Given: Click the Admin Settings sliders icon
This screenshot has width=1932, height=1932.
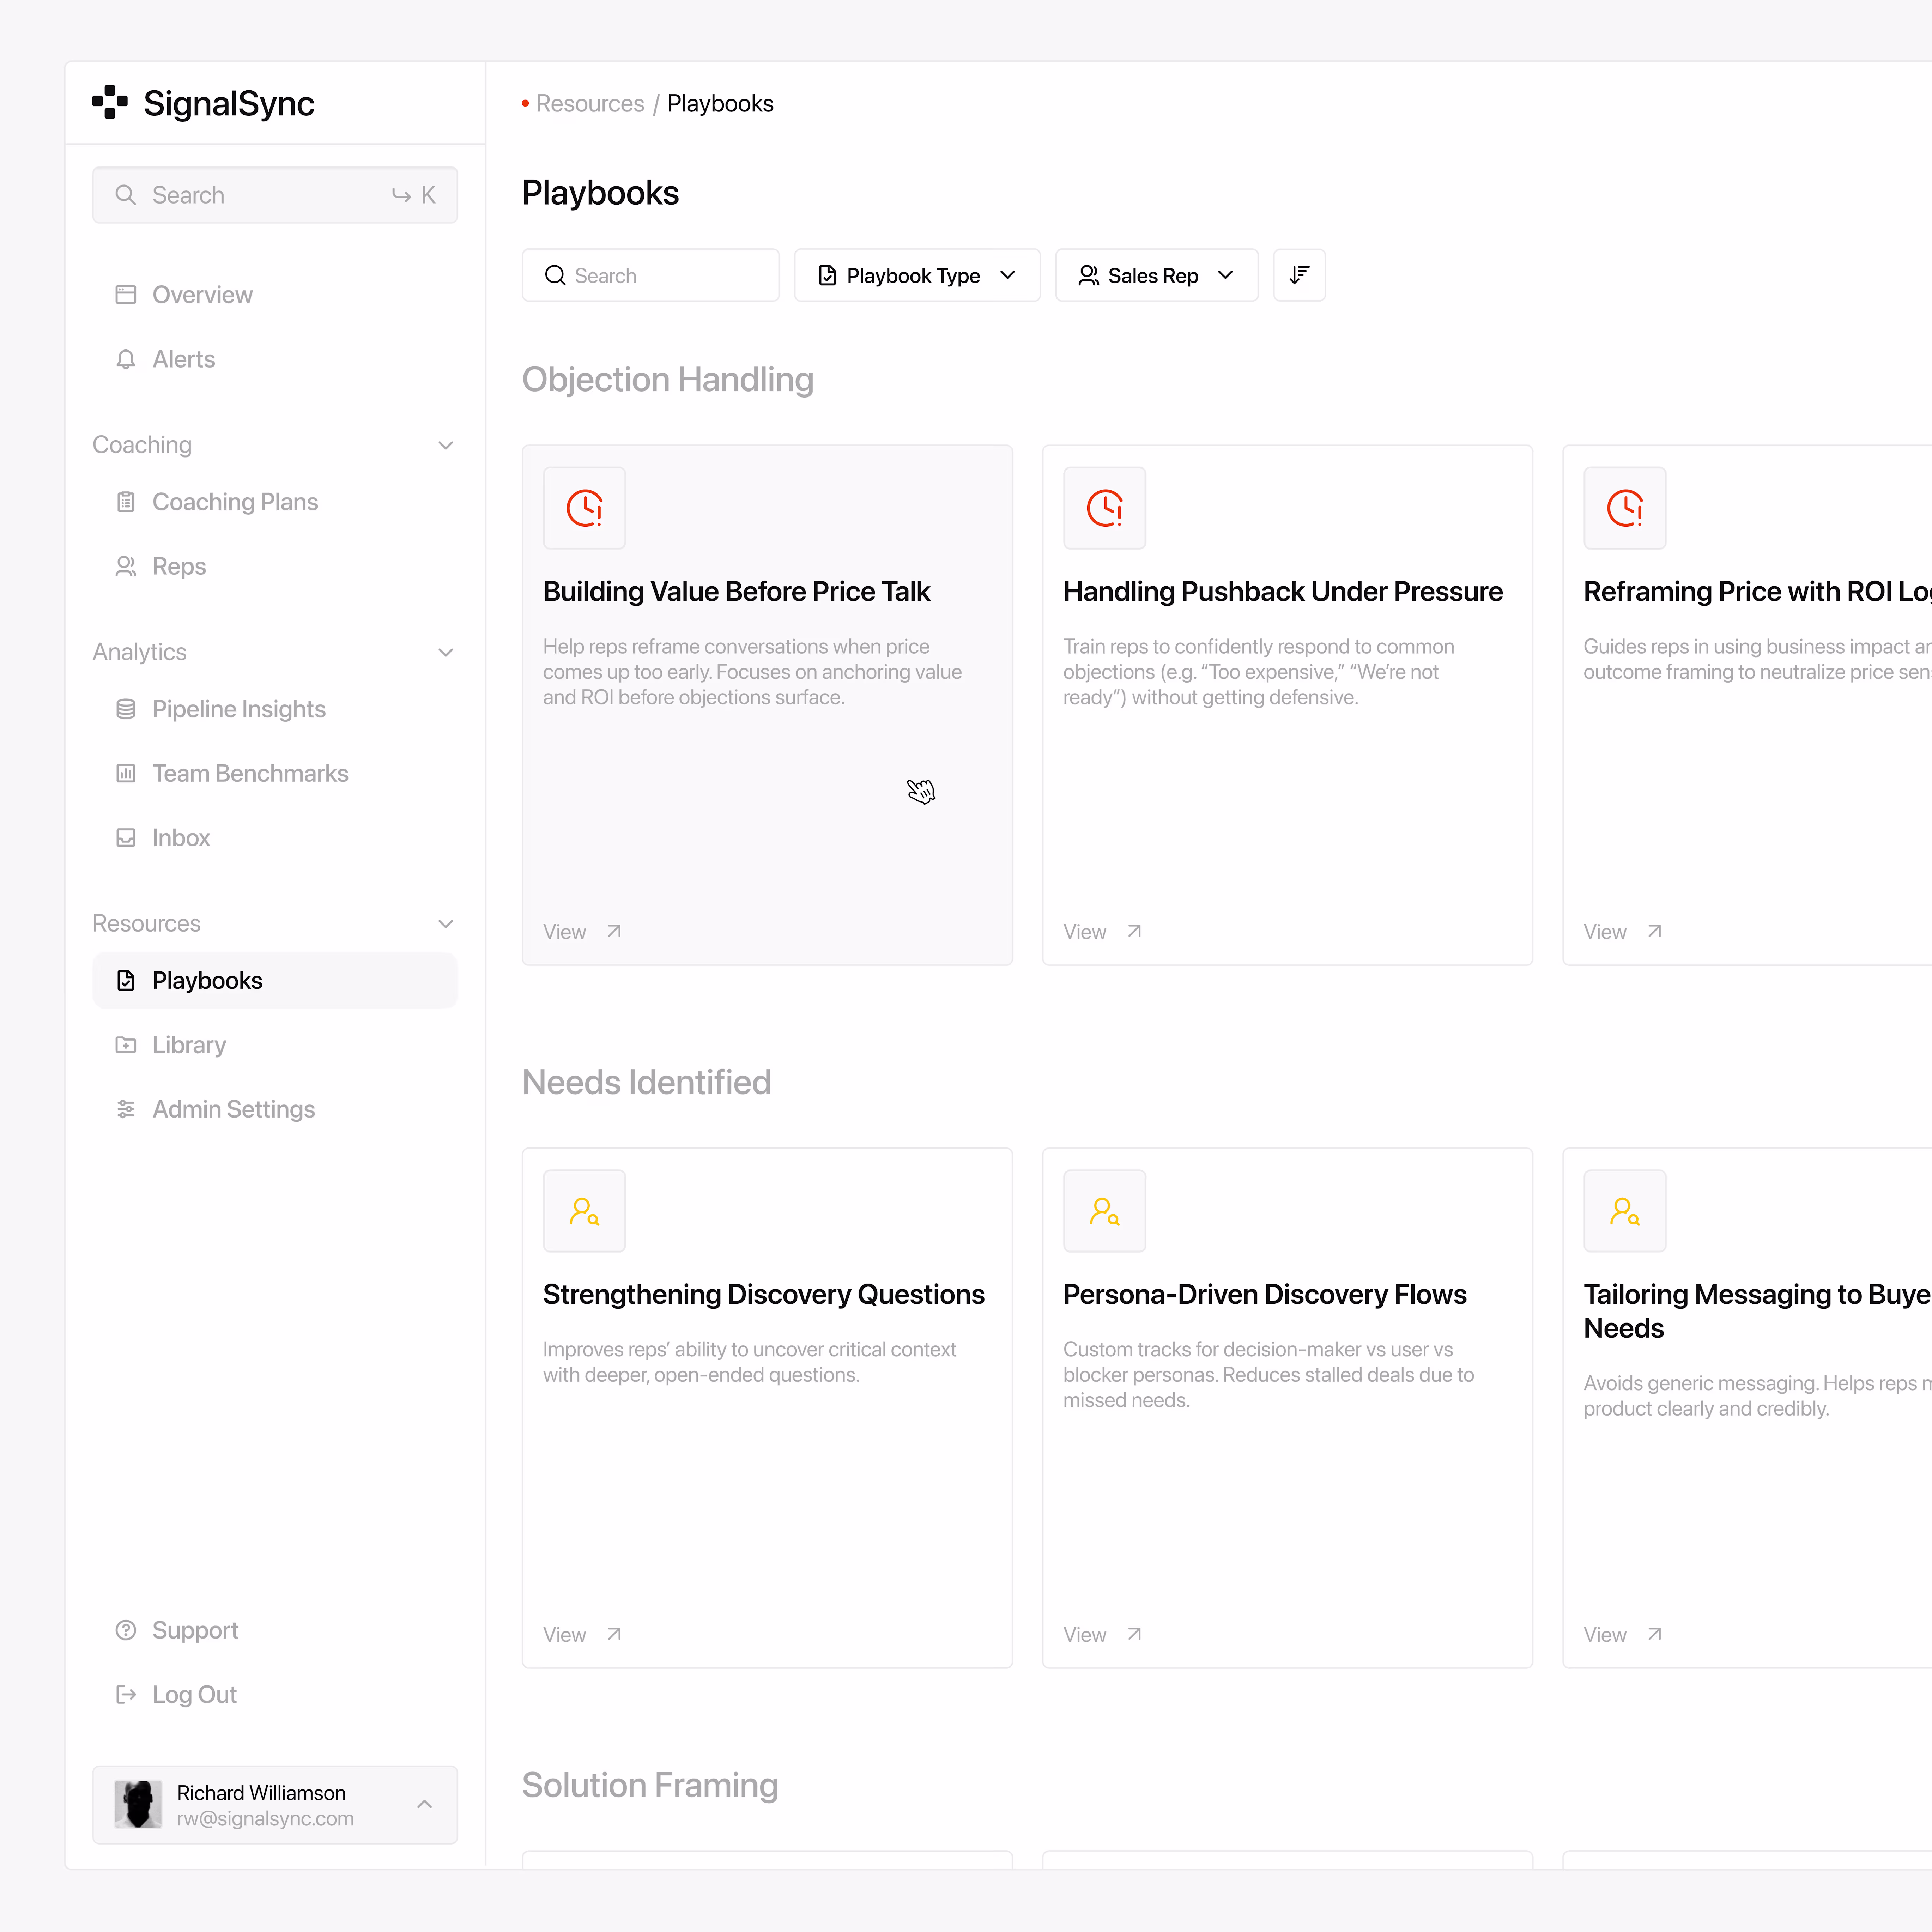Looking at the screenshot, I should (126, 1109).
